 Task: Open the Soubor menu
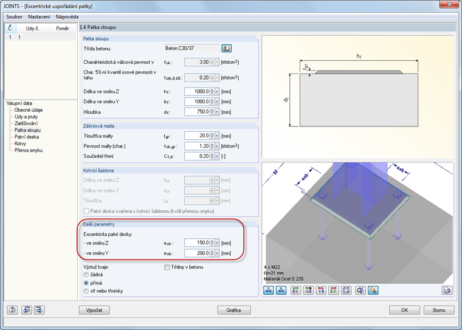point(14,17)
